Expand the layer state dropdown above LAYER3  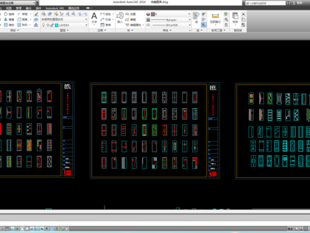pos(65,19)
